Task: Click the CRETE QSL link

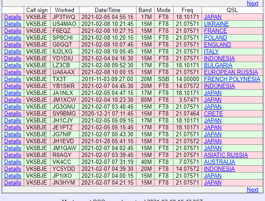Action: click(x=214, y=113)
